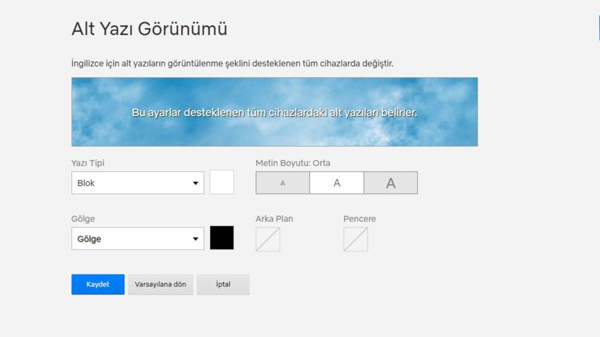This screenshot has height=337, width=600.
Task: Cancel changes with the "İptal" button
Action: click(x=223, y=284)
